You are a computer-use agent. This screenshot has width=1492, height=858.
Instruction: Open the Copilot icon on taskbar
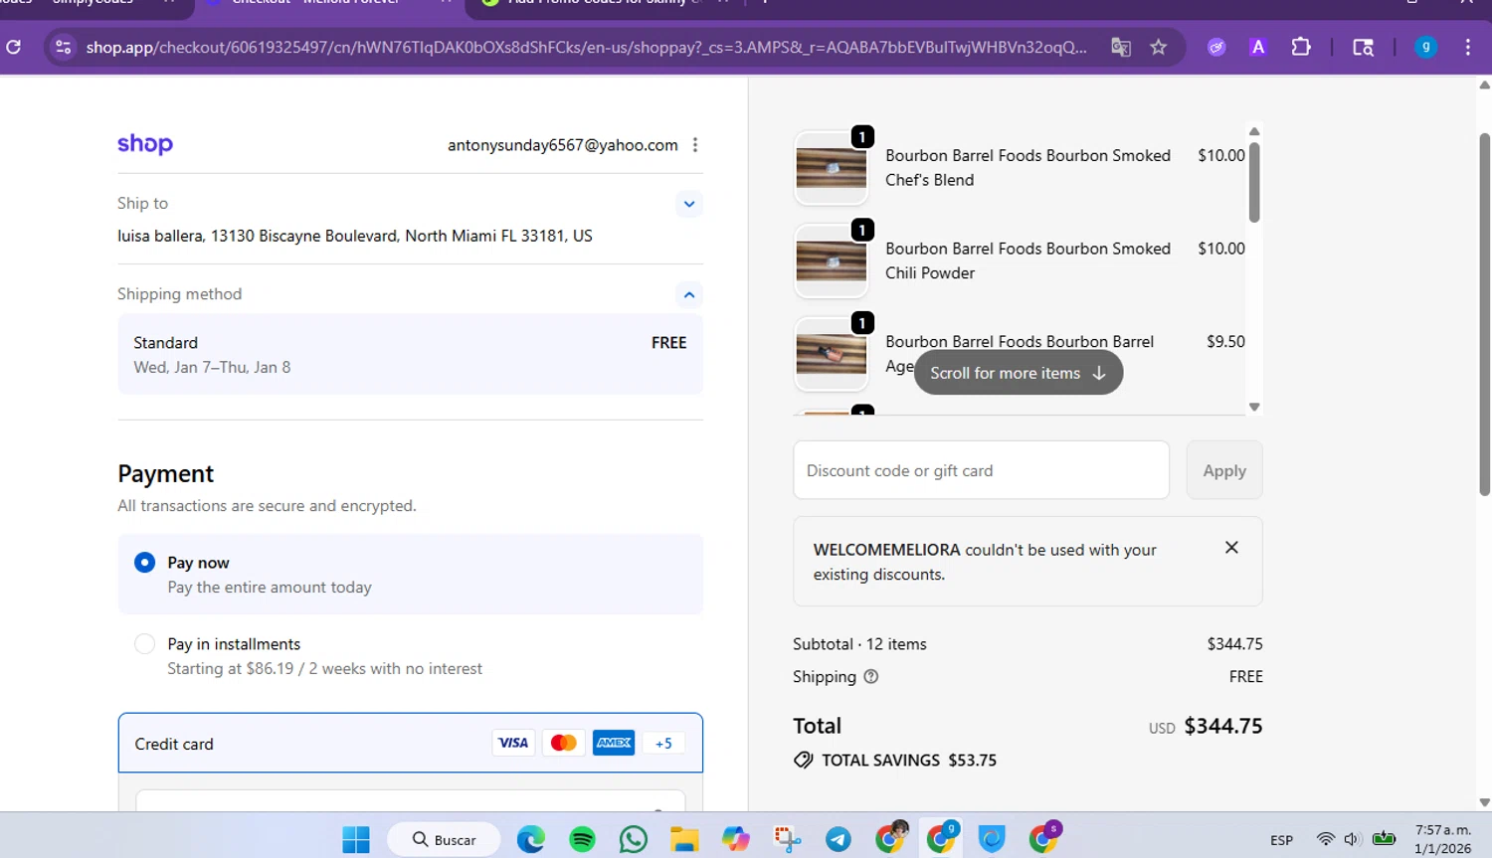pos(736,840)
